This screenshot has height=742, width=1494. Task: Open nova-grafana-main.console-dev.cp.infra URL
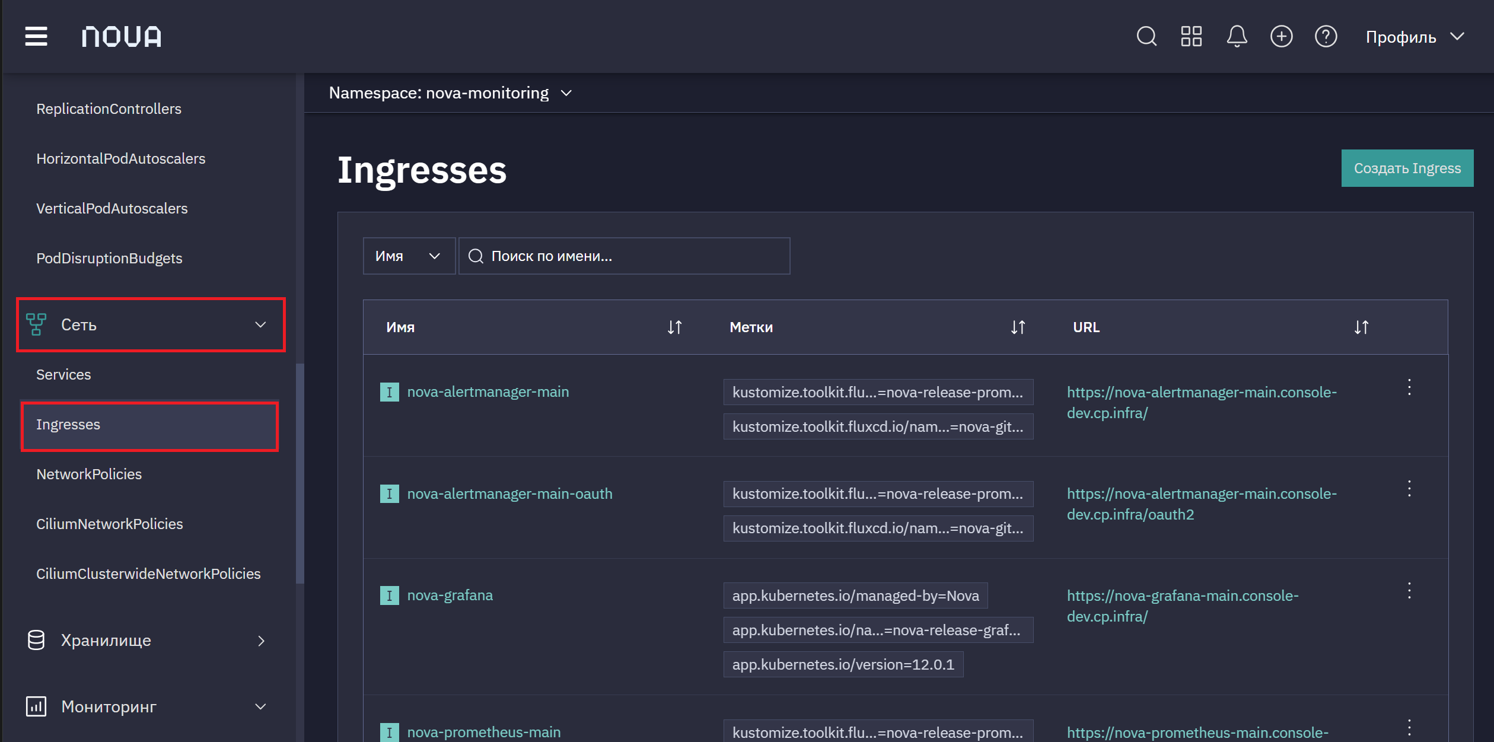1183,606
